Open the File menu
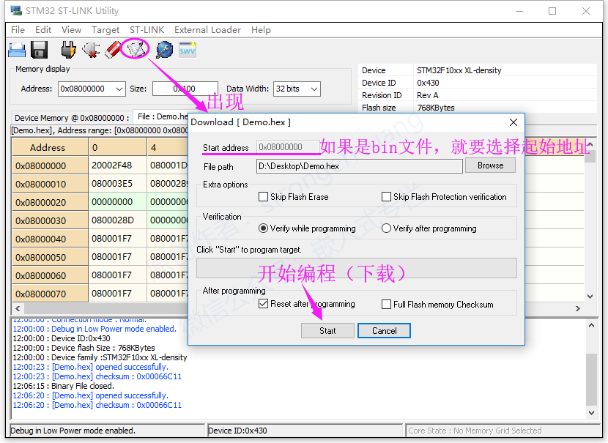The width and height of the screenshot is (608, 443). (18, 30)
